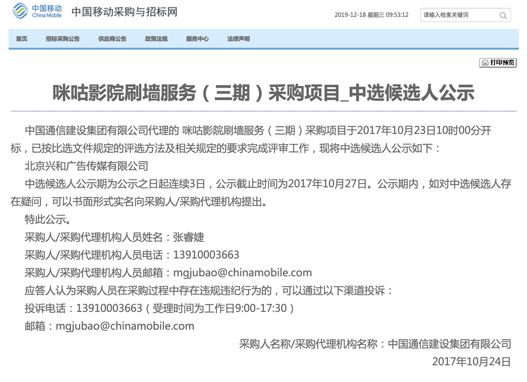Click the 打印预览 print preview button

pos(498,63)
